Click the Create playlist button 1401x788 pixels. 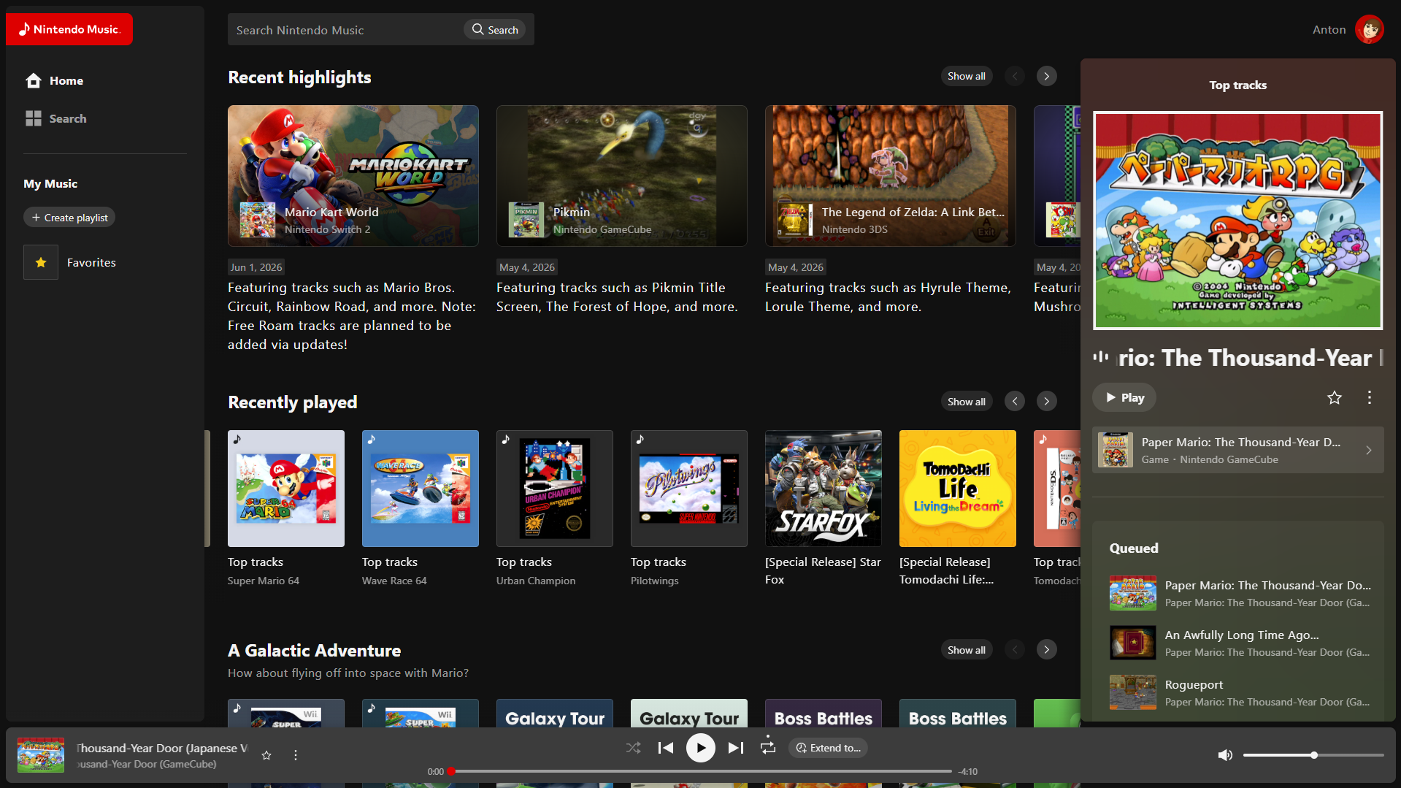69,218
